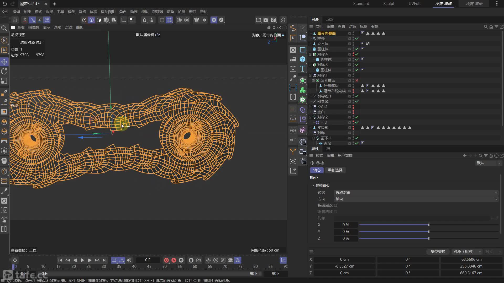Click the lock icon in attributes panel header

491,156
